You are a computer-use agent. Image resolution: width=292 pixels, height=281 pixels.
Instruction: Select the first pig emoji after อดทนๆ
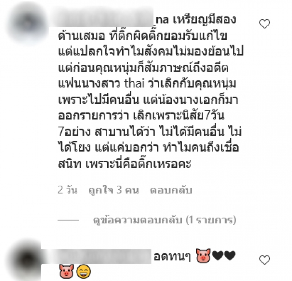tap(203, 255)
